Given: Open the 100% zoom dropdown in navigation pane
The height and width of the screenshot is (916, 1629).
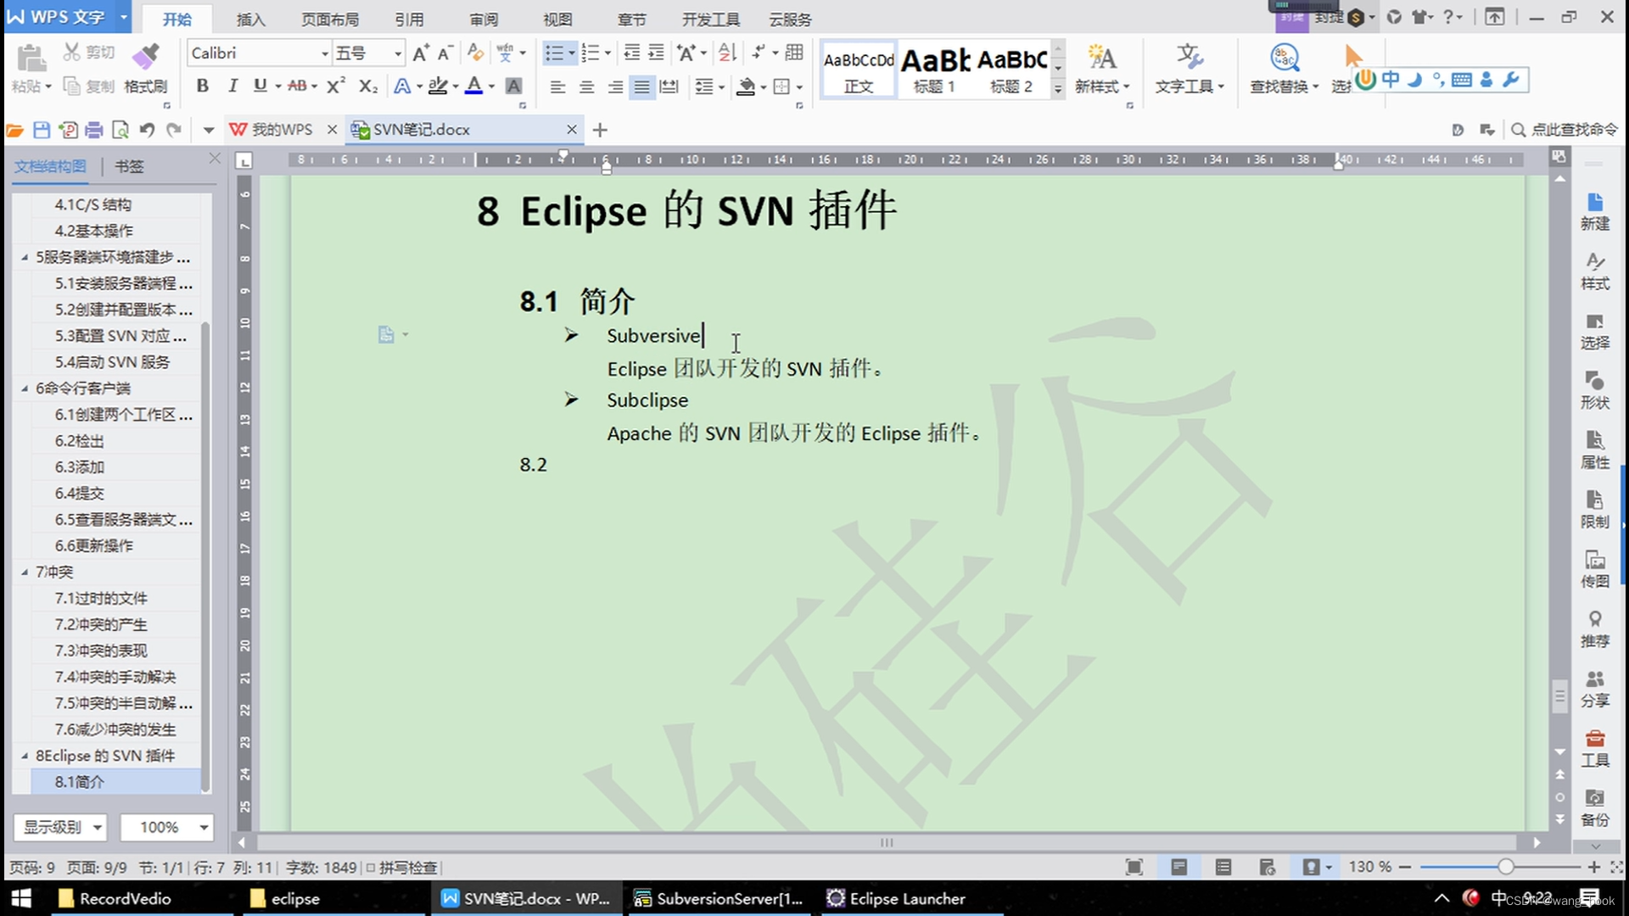Looking at the screenshot, I should (166, 827).
